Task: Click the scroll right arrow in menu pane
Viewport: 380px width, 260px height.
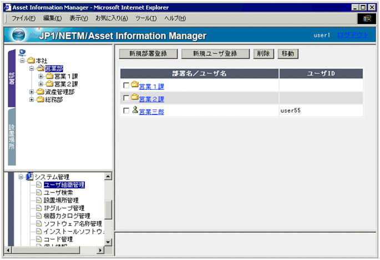Action: pyautogui.click(x=100, y=250)
